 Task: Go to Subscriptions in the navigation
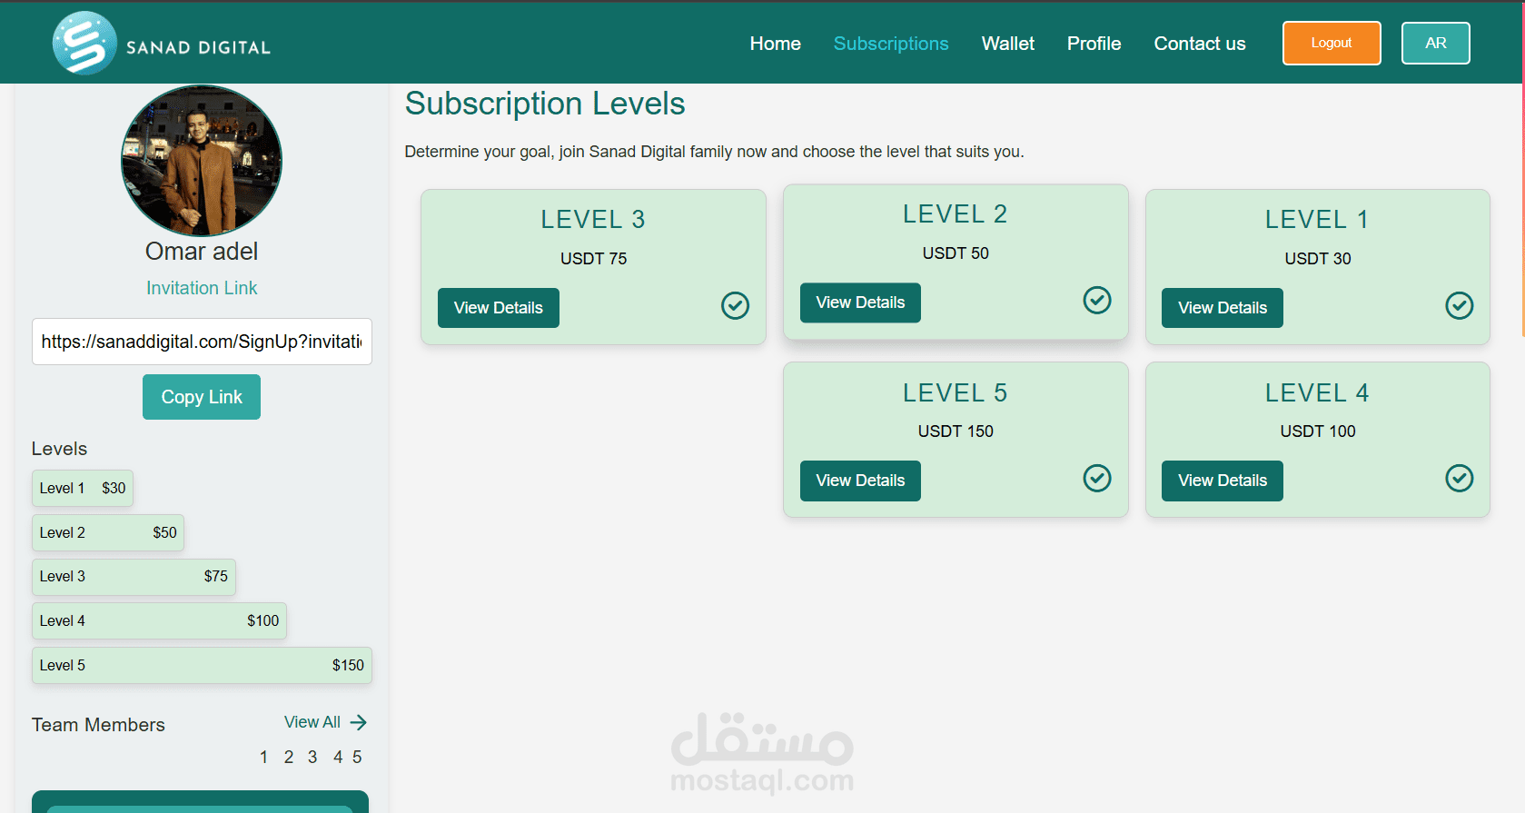click(891, 44)
